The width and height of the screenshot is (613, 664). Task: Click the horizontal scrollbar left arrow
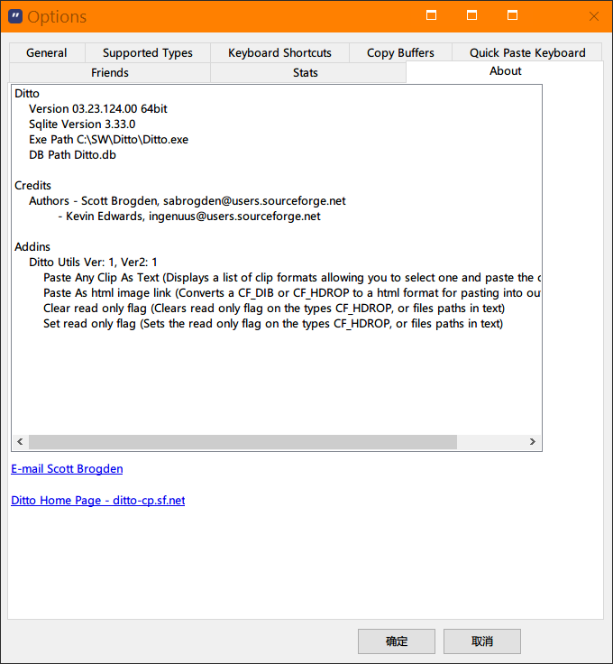click(x=20, y=442)
